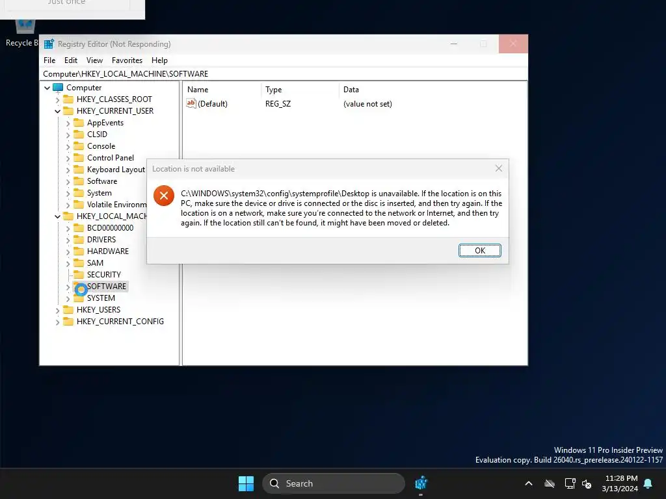Click the (Default) string value icon
This screenshot has height=499, width=666.
click(191, 103)
